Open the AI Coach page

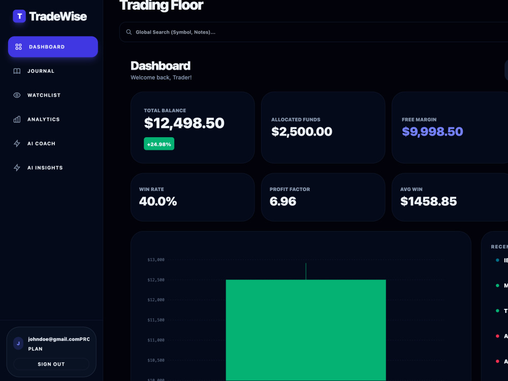(x=53, y=144)
